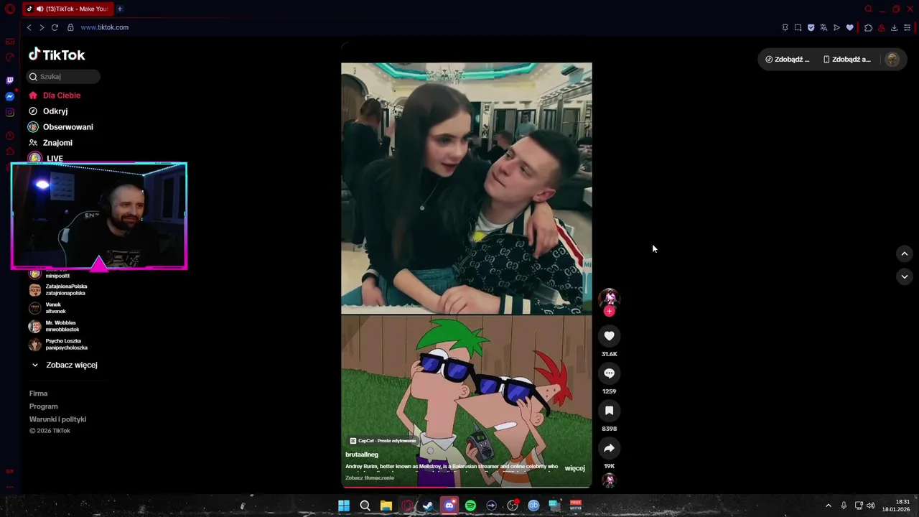Open a new tab with plus
919x517 pixels.
tap(120, 9)
